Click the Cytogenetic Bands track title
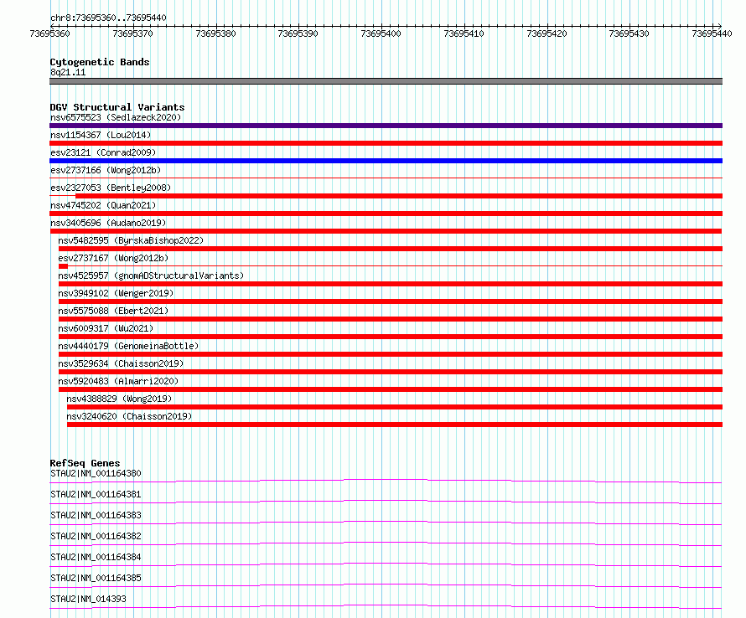The height and width of the screenshot is (618, 746). [x=100, y=62]
